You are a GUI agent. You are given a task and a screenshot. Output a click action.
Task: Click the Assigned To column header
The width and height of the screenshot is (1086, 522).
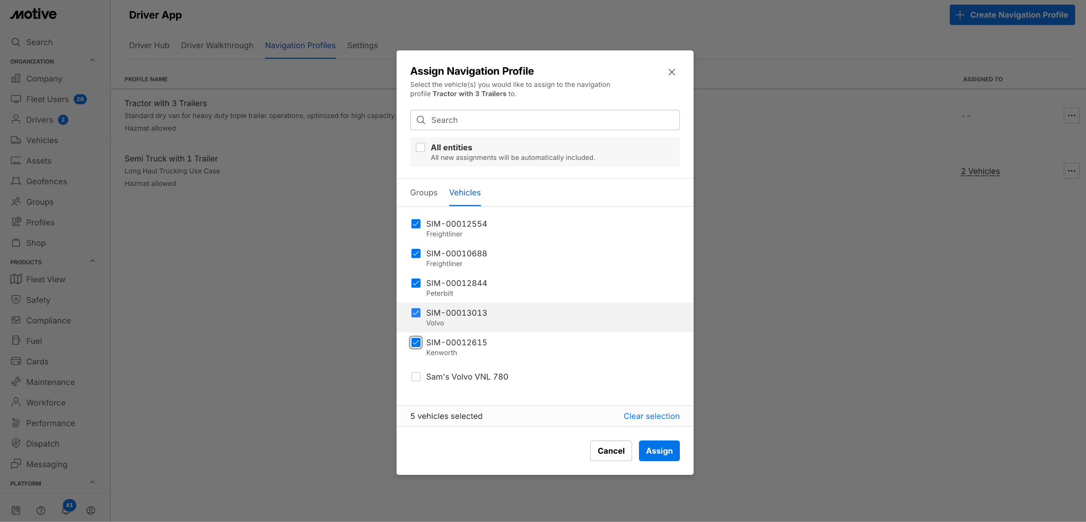pos(983,79)
